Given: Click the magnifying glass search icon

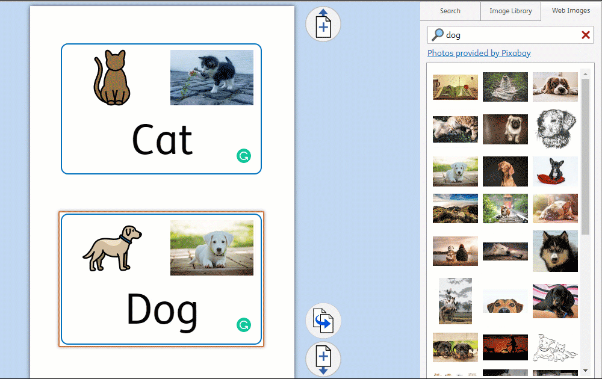Looking at the screenshot, I should (438, 35).
